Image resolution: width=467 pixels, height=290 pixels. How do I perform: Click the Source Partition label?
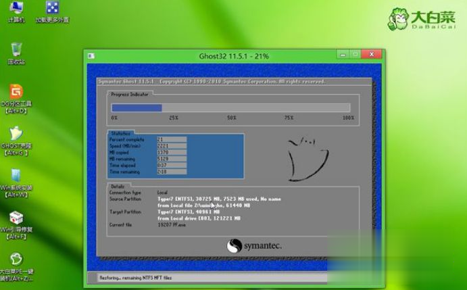point(125,199)
